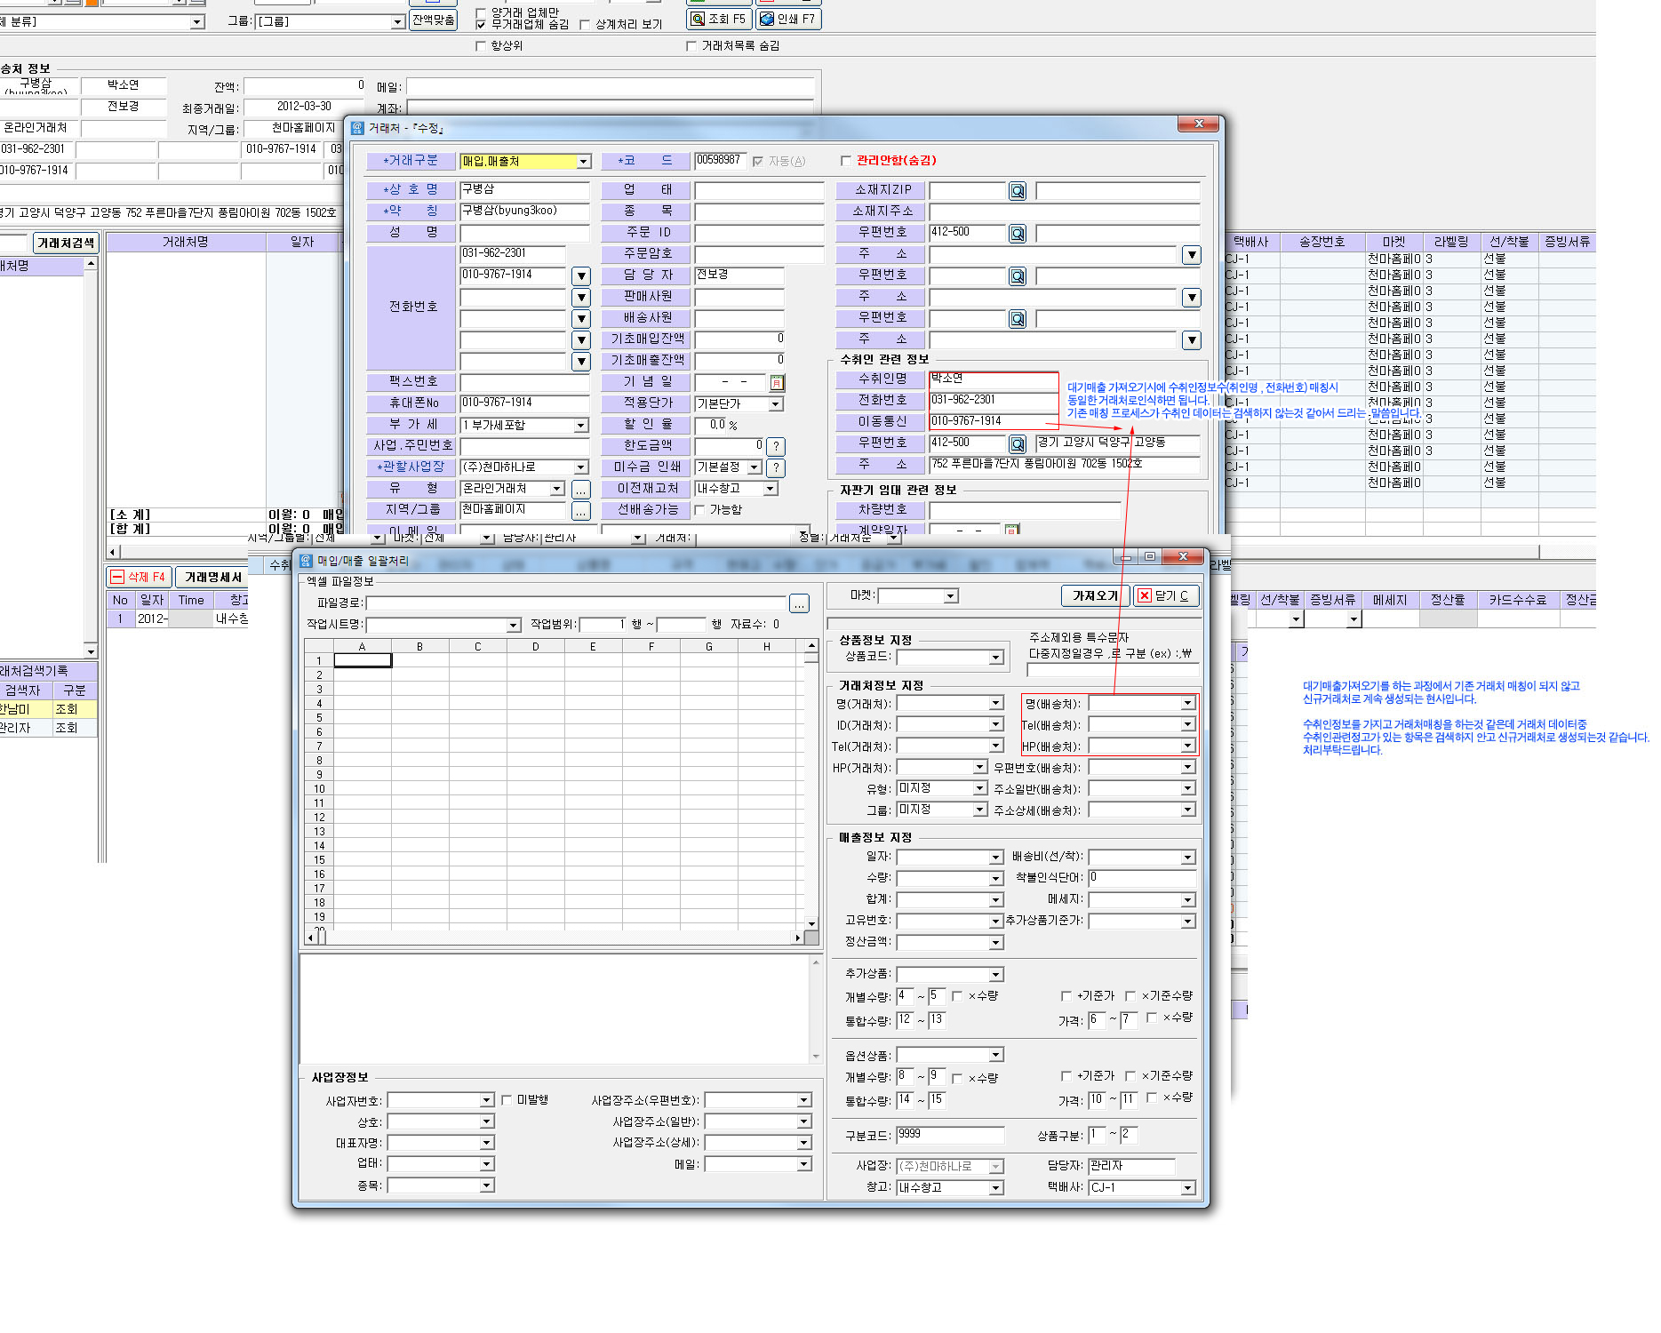Check 거래처목록 숨김 checkbox
The height and width of the screenshot is (1333, 1661).
tap(691, 46)
